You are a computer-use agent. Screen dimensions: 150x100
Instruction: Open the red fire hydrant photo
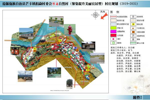click(70, 30)
